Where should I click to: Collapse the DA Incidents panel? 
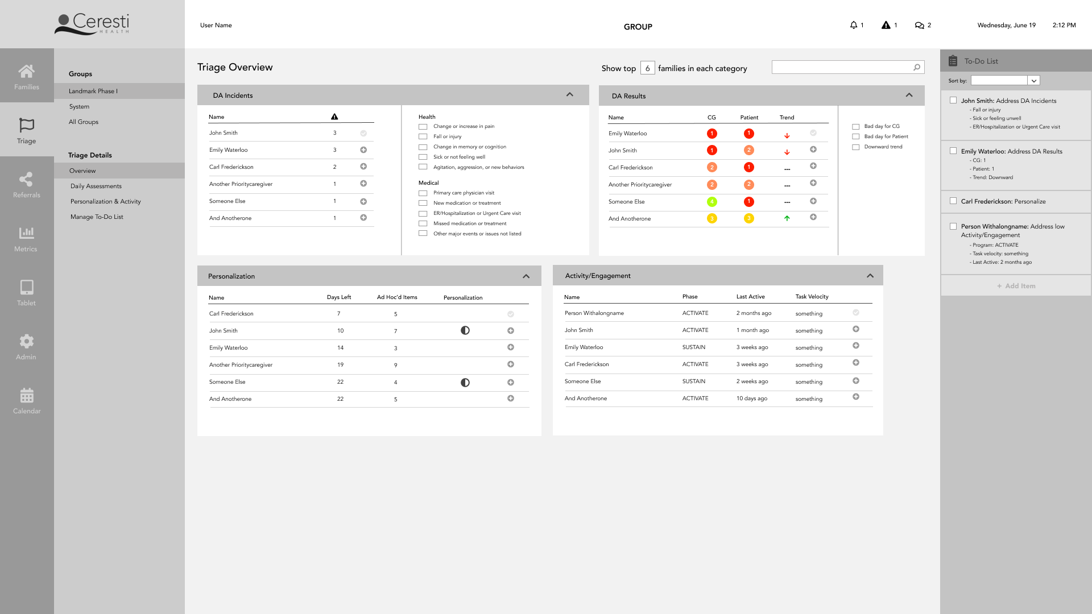tap(570, 95)
